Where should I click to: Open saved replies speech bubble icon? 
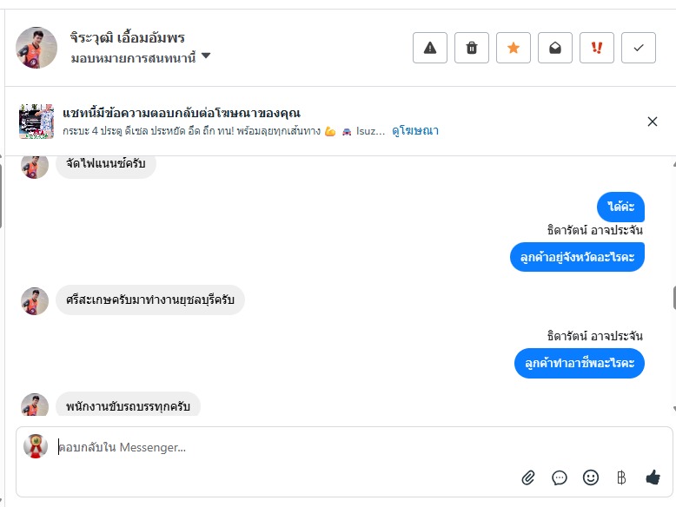click(x=560, y=477)
